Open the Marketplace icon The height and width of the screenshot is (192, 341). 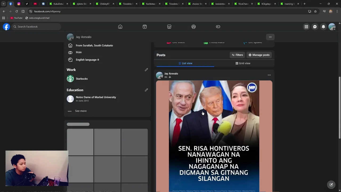169,27
